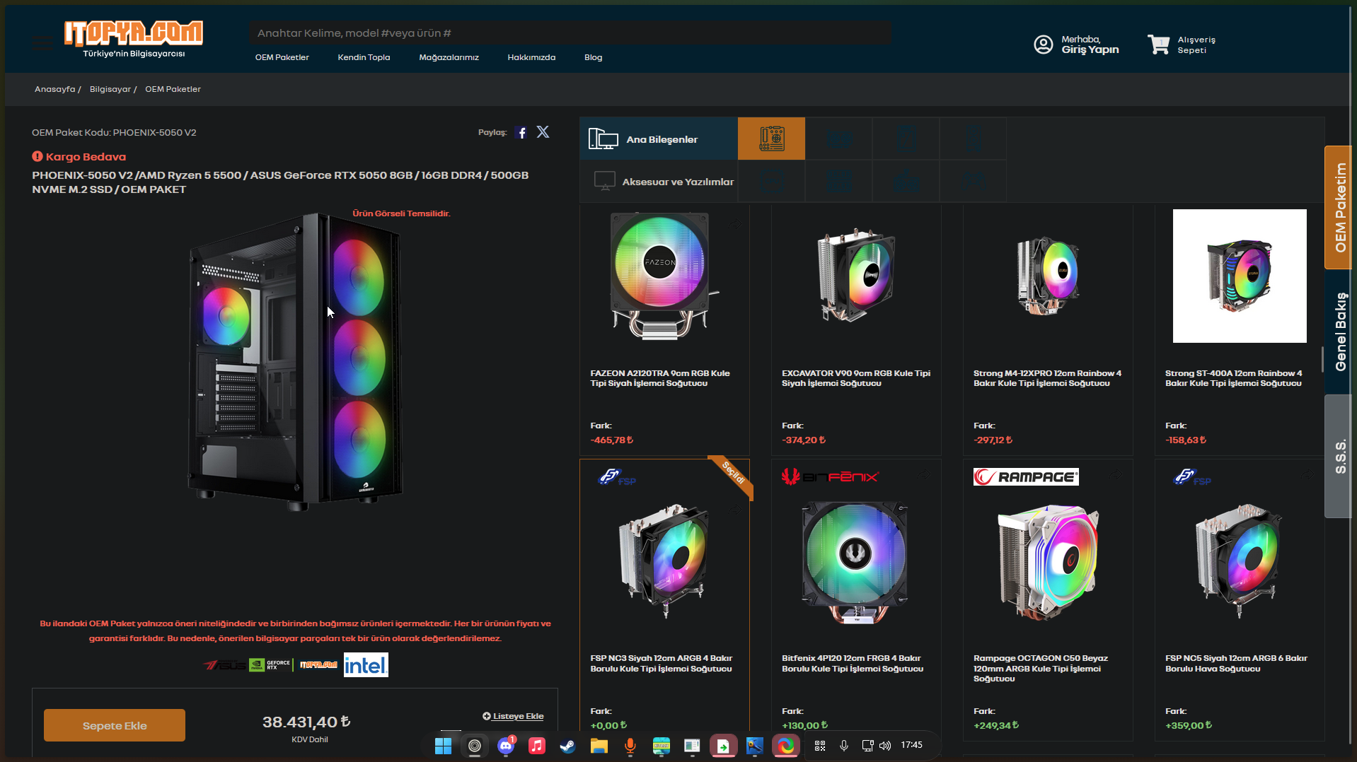Viewport: 1357px width, 762px height.
Task: Open the Genel Bakış side tab
Action: point(1339,332)
